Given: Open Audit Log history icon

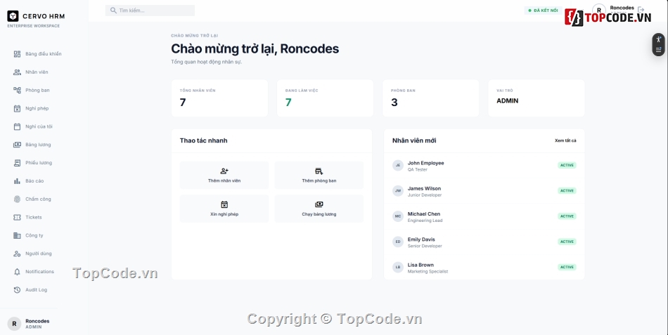Looking at the screenshot, I should (18, 290).
